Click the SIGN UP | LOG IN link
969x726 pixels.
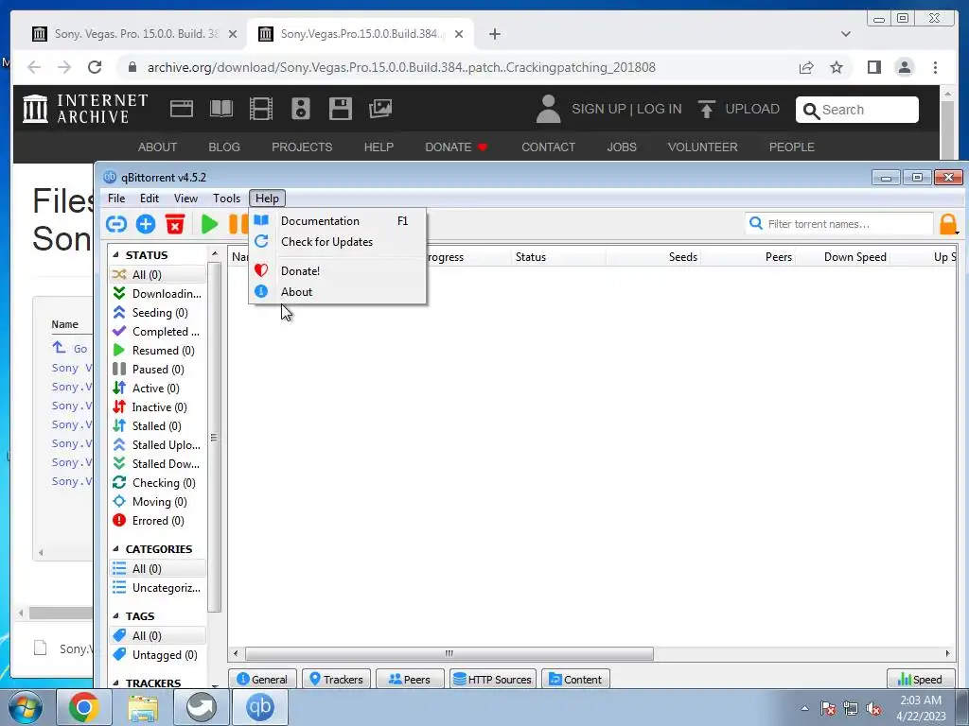click(x=626, y=110)
